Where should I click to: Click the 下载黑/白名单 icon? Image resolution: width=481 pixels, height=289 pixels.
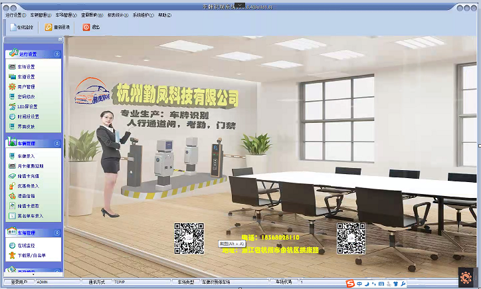[12, 255]
